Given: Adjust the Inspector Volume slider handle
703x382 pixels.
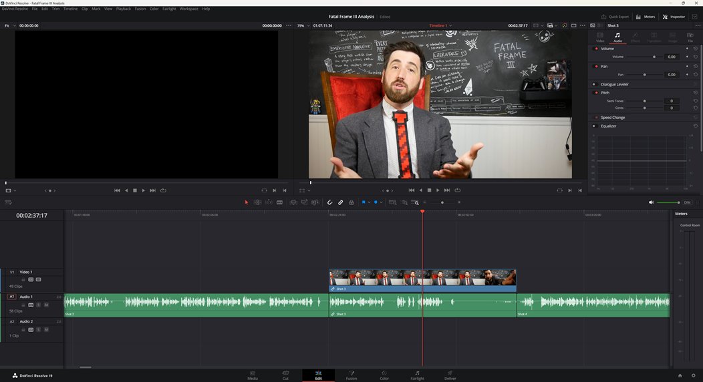Looking at the screenshot, I should coord(654,57).
